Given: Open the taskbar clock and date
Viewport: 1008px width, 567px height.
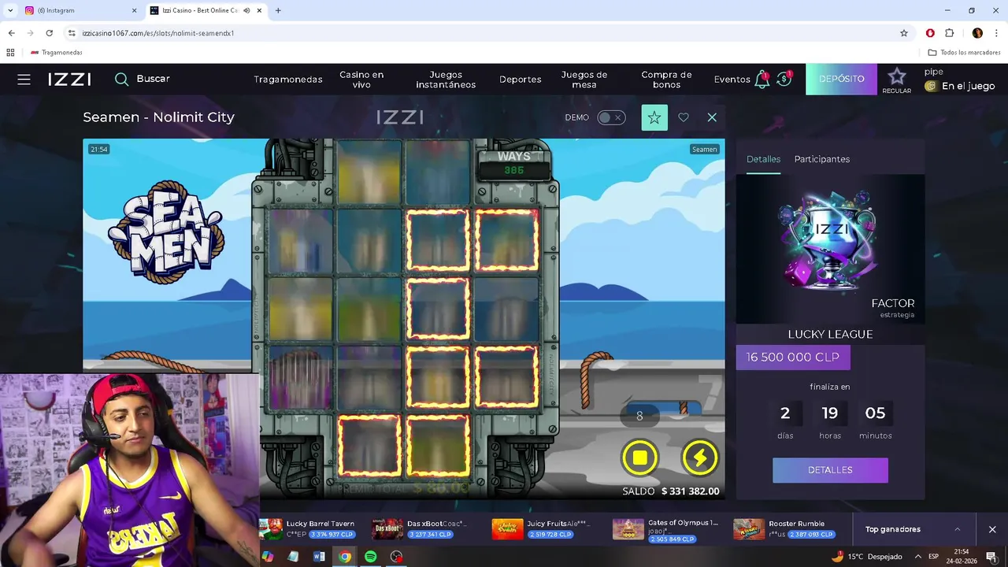Looking at the screenshot, I should pyautogui.click(x=962, y=557).
